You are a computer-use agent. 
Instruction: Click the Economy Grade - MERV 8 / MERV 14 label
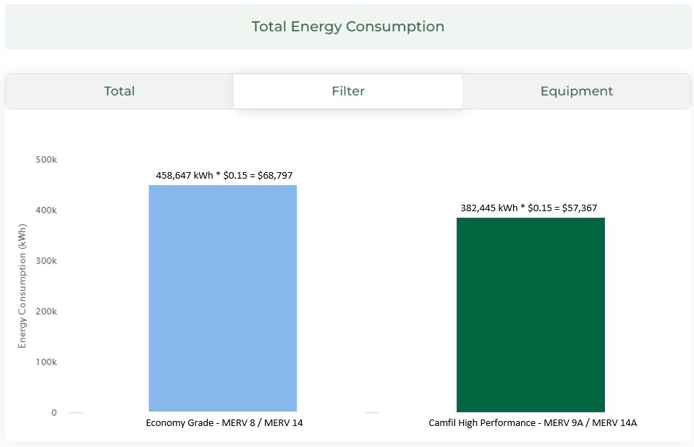click(224, 422)
